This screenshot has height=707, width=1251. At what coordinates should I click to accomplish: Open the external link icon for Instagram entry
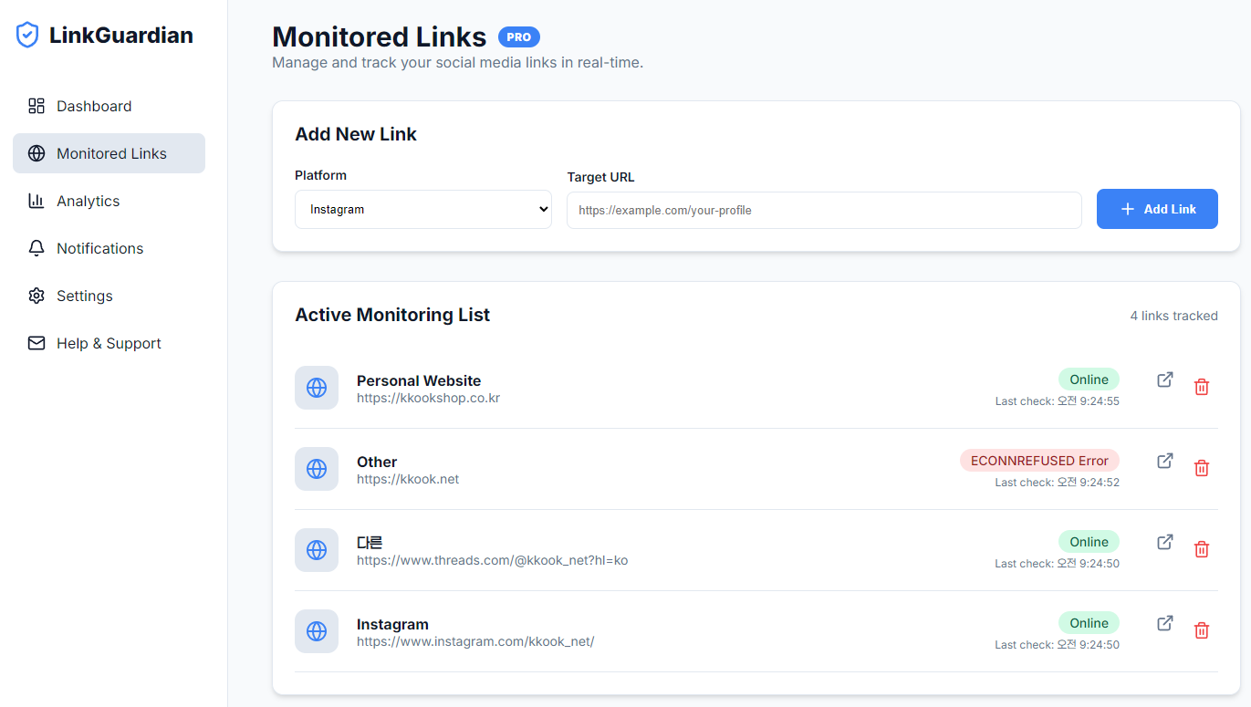1164,623
